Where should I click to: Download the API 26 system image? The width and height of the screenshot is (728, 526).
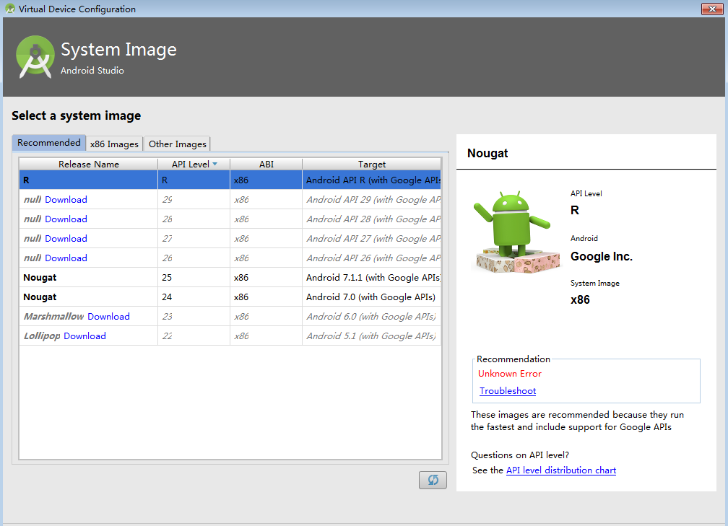(x=66, y=258)
